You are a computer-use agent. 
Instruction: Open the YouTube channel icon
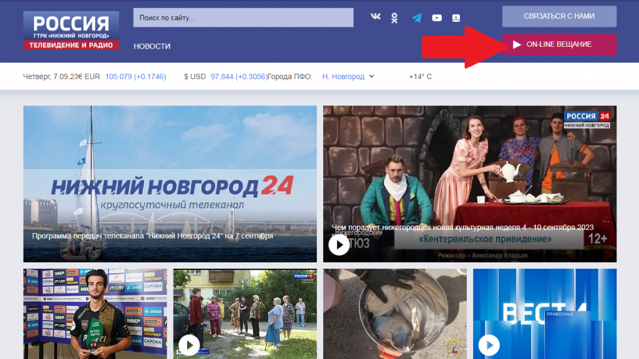pos(437,18)
